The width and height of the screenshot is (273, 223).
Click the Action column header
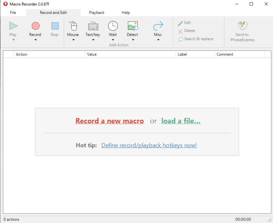pos(49,54)
